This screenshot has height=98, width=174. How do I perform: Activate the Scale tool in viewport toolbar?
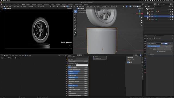75,23
